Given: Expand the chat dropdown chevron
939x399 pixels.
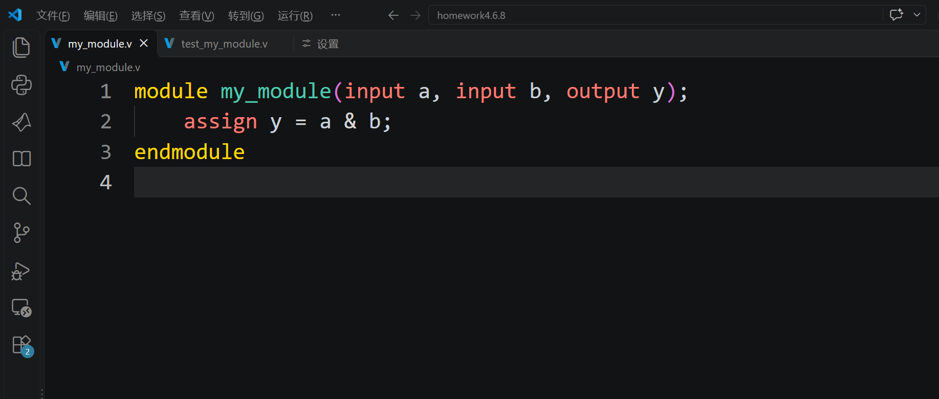Looking at the screenshot, I should coord(917,15).
